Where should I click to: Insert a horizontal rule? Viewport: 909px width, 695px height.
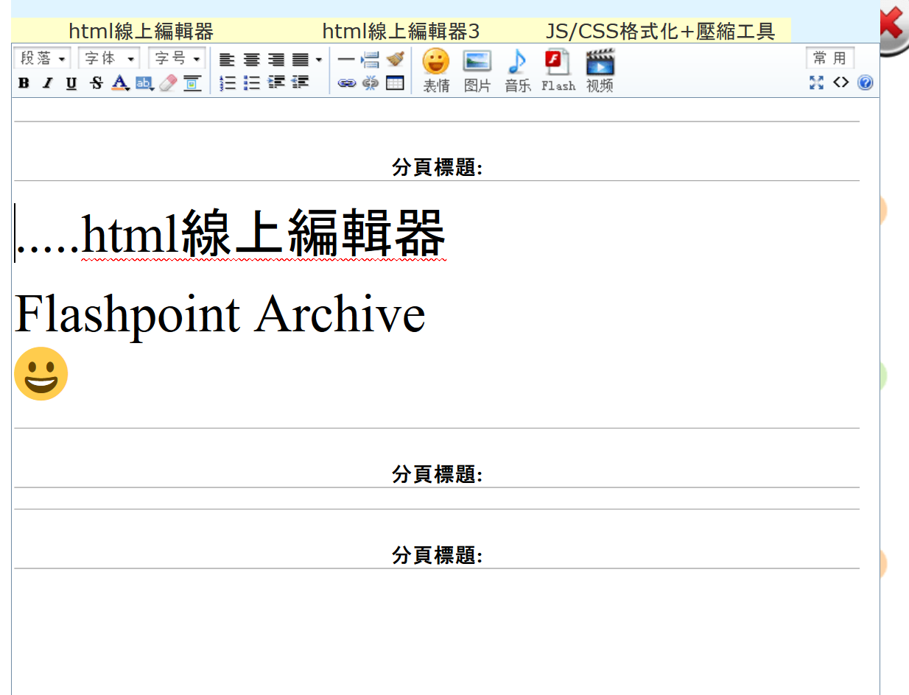(346, 60)
